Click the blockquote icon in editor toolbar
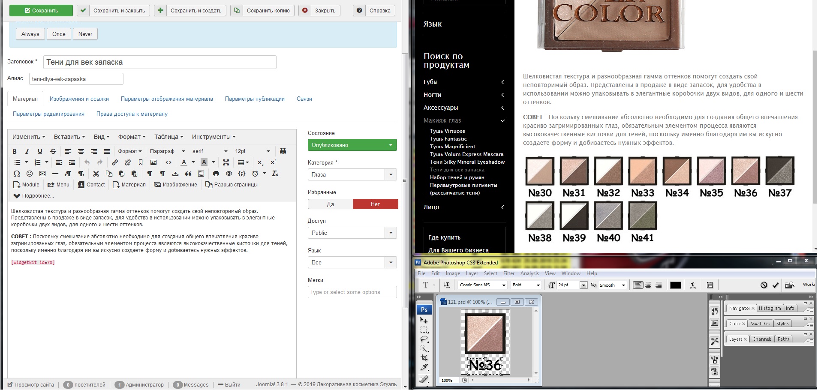Screen dimensions: 818x390 188,174
